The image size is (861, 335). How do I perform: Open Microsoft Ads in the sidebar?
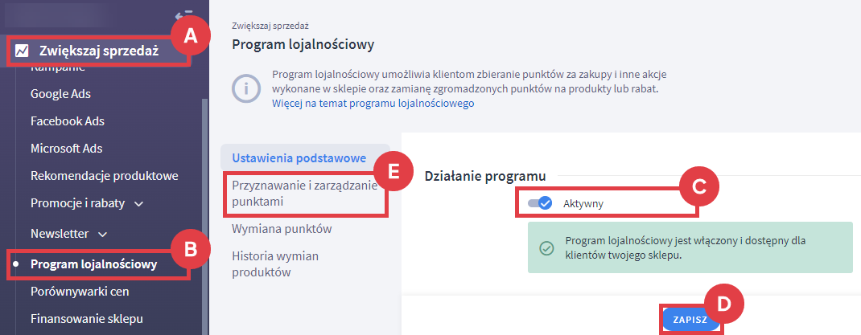tap(67, 148)
